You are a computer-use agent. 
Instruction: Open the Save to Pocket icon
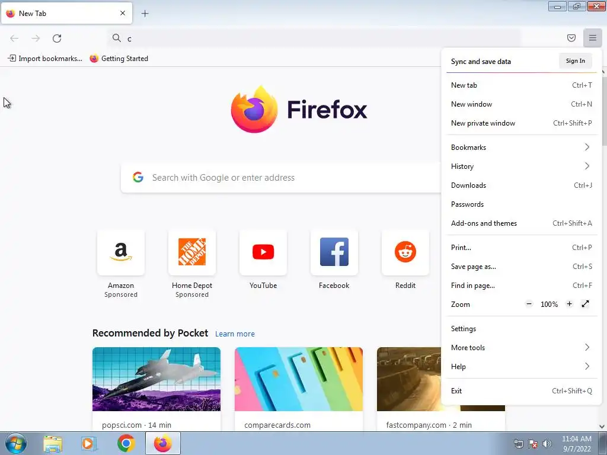[571, 38]
